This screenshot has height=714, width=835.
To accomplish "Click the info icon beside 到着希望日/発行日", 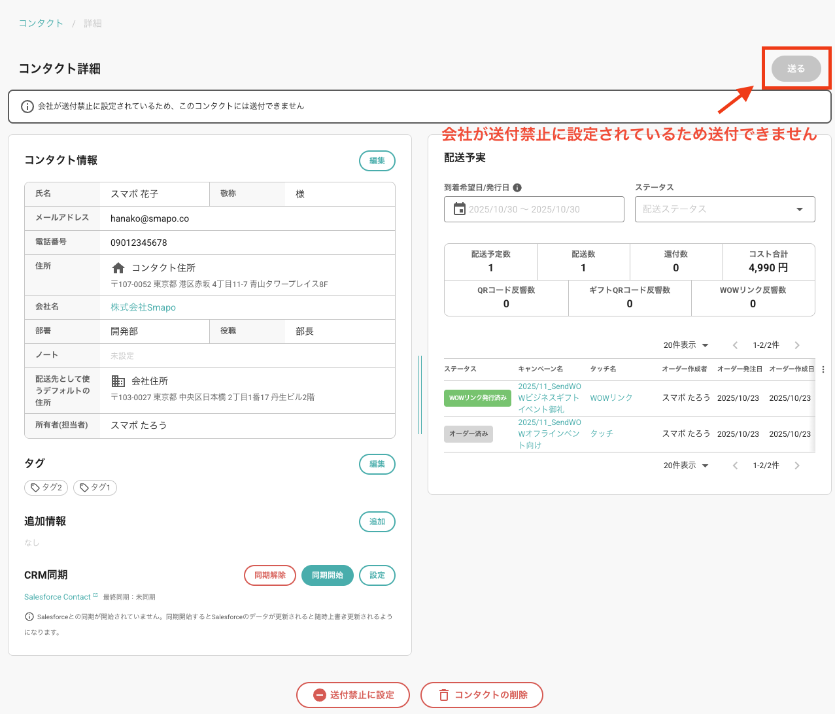I will [517, 188].
